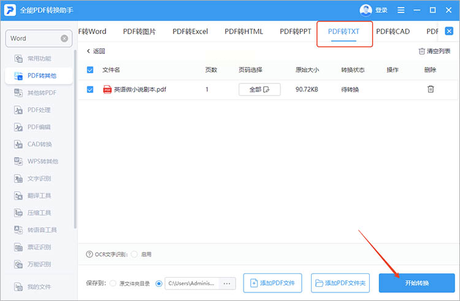Switch to the PDF转Excel tab

pos(190,31)
